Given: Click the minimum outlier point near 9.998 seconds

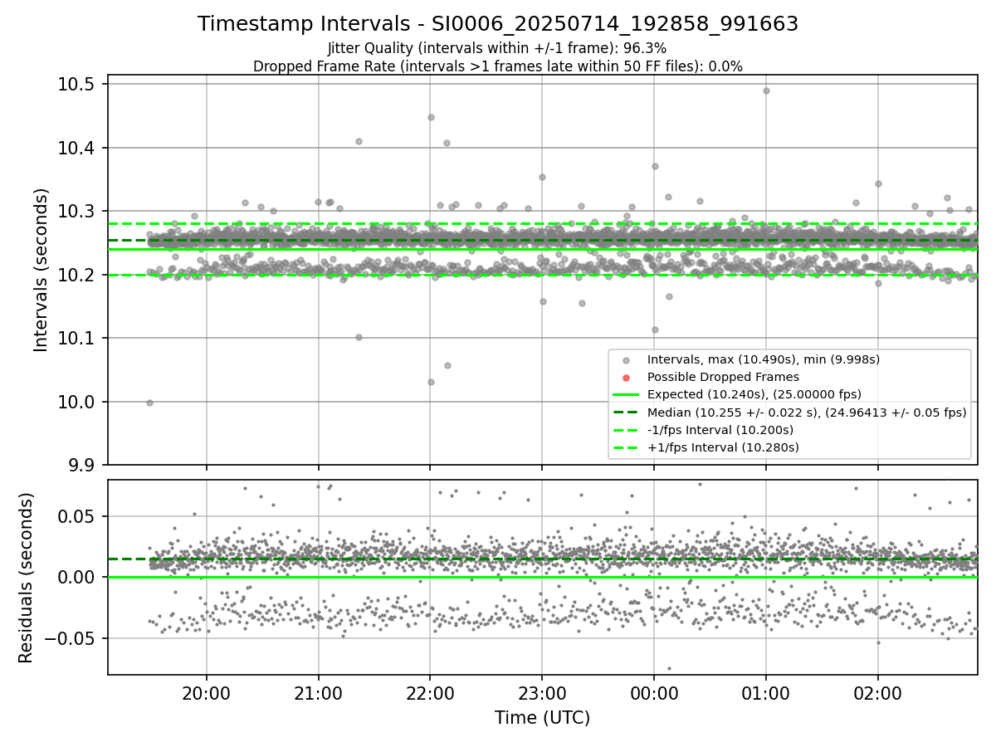Looking at the screenshot, I should pos(149,403).
